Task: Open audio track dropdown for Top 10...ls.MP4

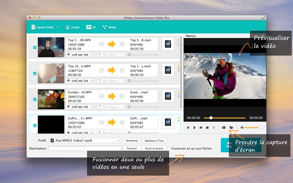Action: point(80,81)
